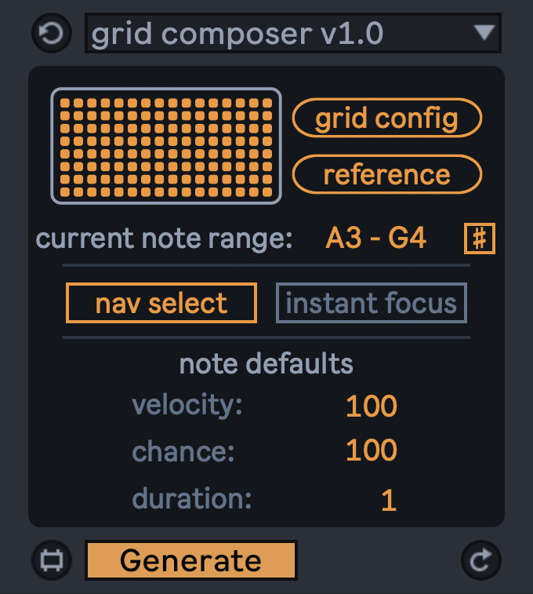This screenshot has height=594, width=533.
Task: Expand the preset dropdown triangle arrow
Action: [x=485, y=34]
